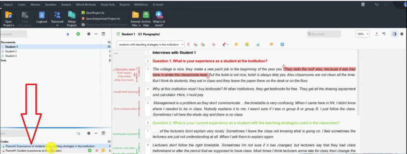Open the zoom 100% dropdown
Viewport: 407px width, 154px height.
[x=362, y=34]
